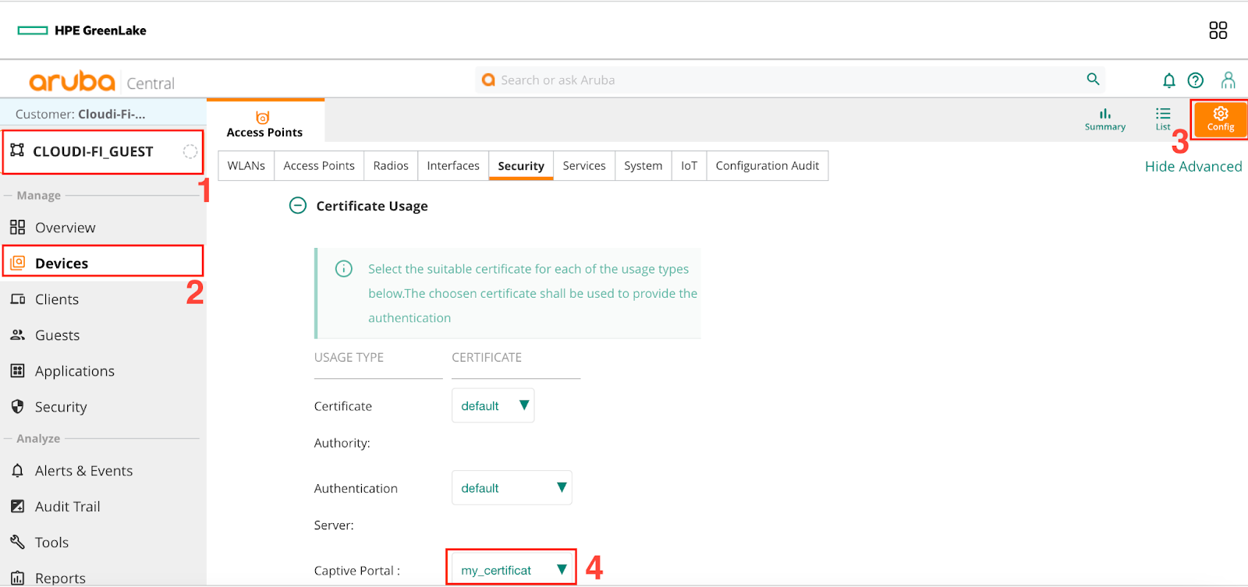Click the HPE GreenLake logo

[x=82, y=30]
